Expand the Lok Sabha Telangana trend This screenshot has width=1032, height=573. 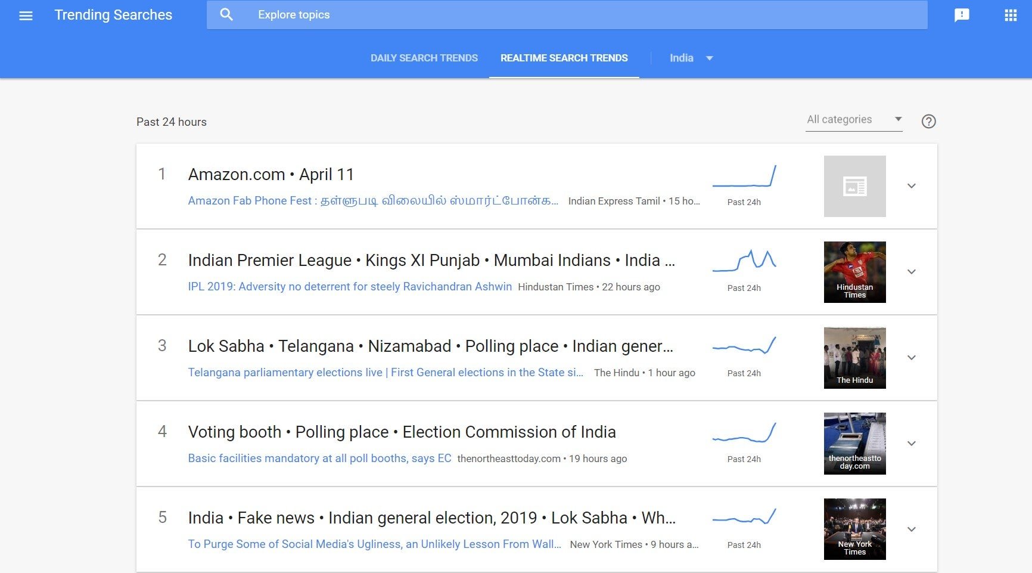(911, 358)
